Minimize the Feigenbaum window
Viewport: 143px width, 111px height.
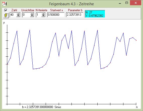[x=120, y=3]
